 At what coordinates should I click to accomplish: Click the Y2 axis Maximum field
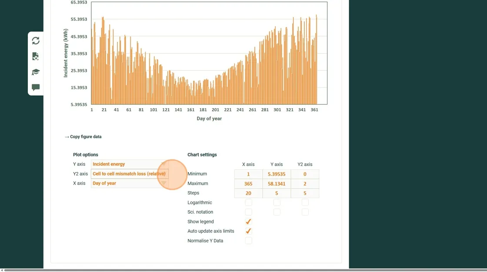pyautogui.click(x=305, y=184)
